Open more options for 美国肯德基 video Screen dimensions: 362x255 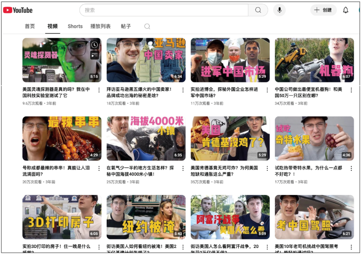tap(267, 168)
